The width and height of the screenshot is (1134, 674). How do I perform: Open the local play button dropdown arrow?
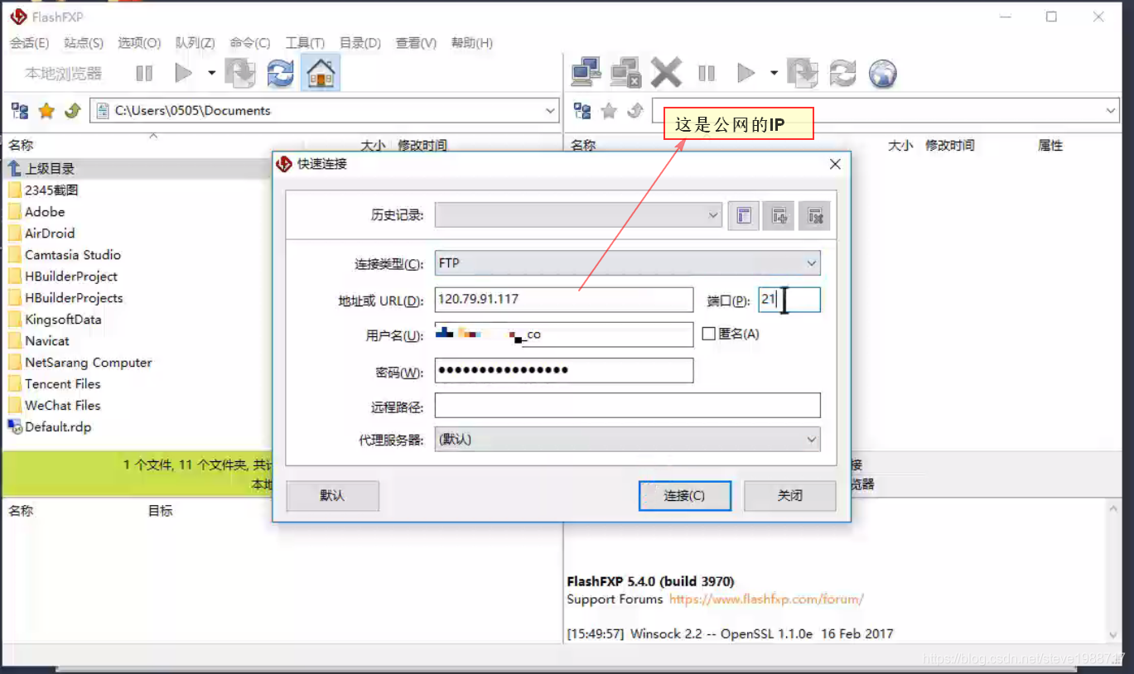(211, 74)
